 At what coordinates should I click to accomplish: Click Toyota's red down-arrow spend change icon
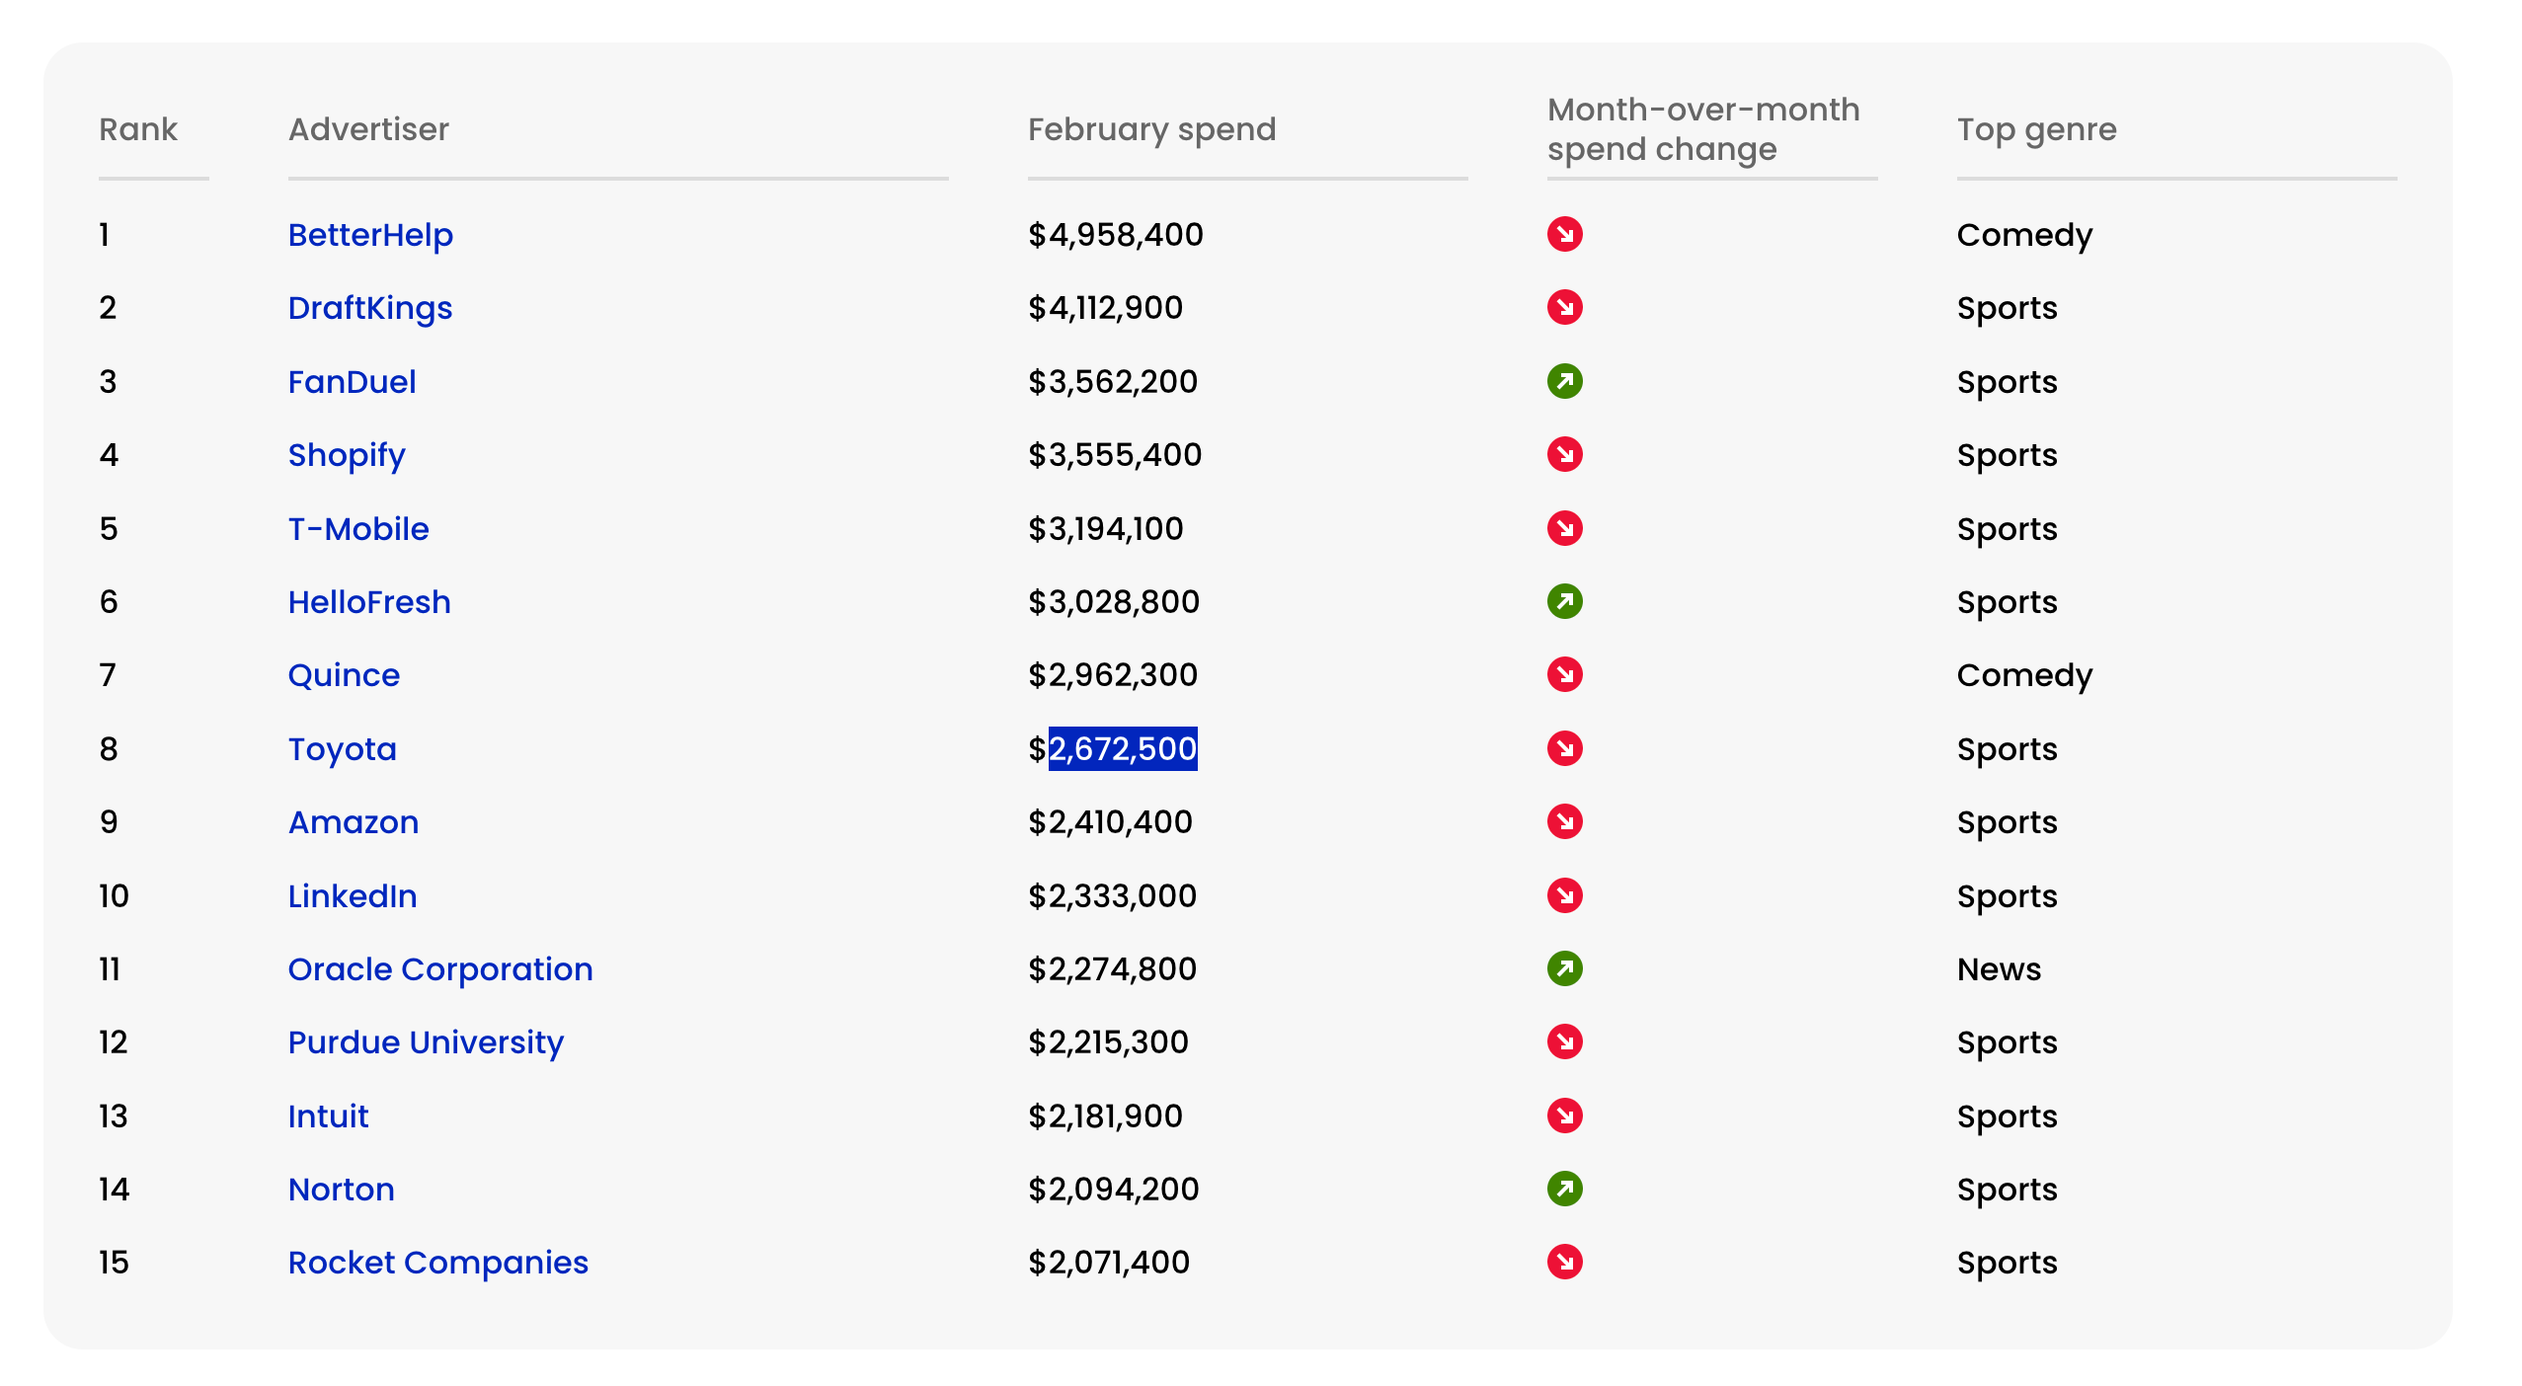pyautogui.click(x=1564, y=748)
